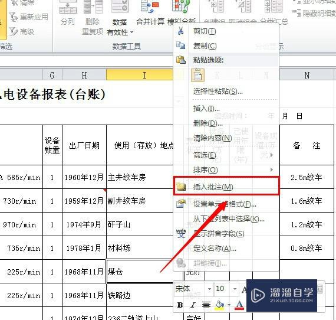Click cell containing 矸子山
The image size is (336, 320).
(140, 224)
